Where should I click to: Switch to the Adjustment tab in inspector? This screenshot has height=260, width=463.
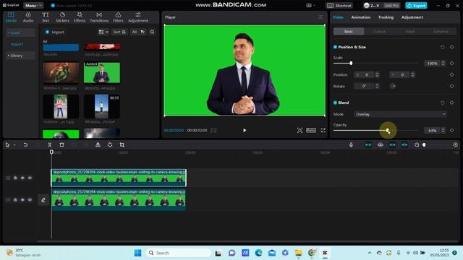412,17
